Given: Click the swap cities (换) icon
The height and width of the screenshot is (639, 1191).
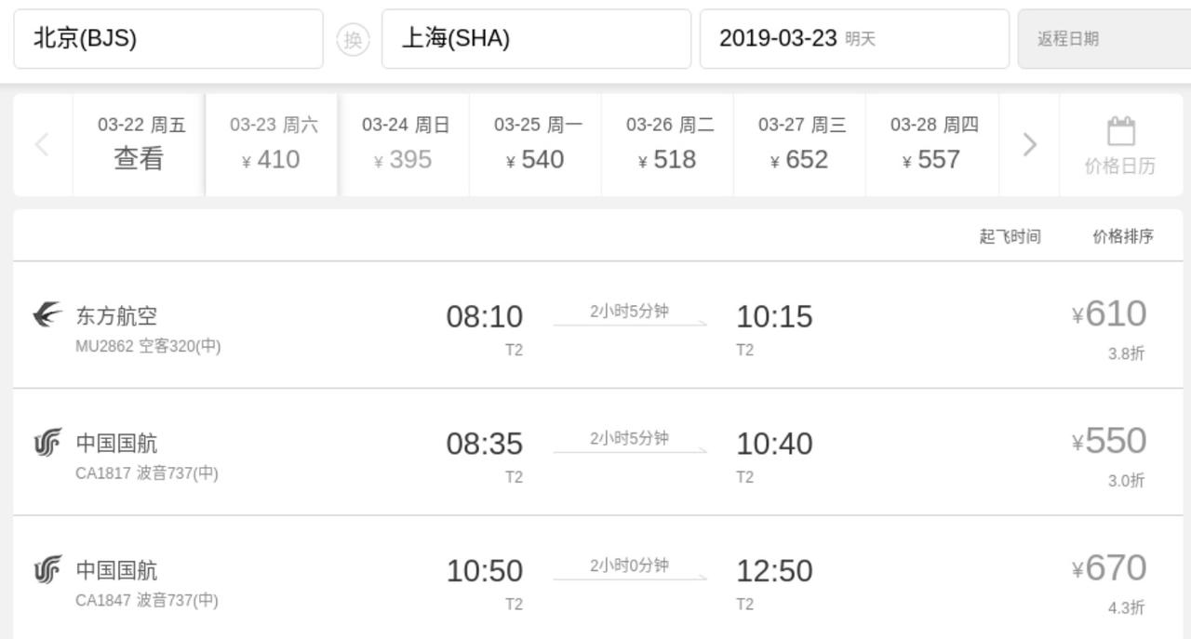Looking at the screenshot, I should click(x=353, y=39).
